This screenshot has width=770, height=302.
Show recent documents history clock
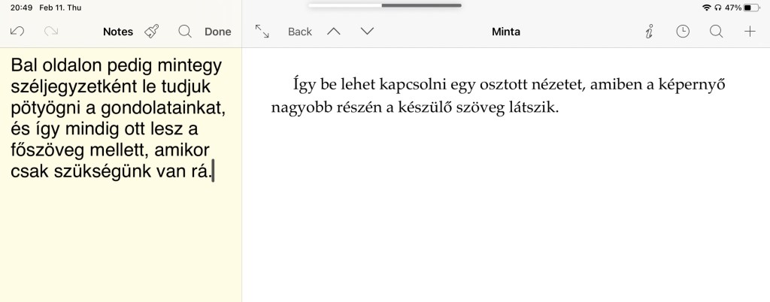click(x=683, y=32)
